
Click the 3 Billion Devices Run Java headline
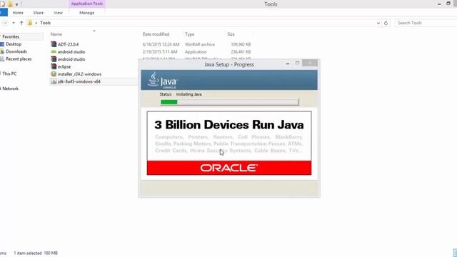point(229,125)
